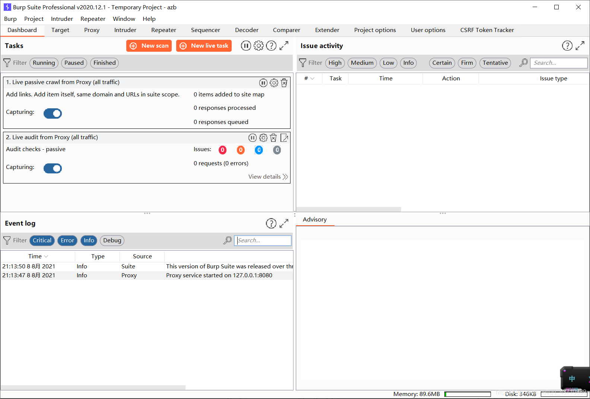Toggle the Medium severity issue filter

362,63
